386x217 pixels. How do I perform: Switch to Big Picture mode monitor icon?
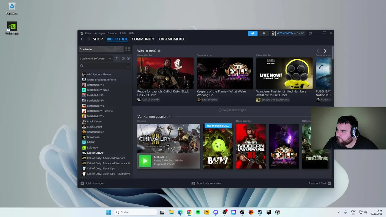tap(310, 33)
